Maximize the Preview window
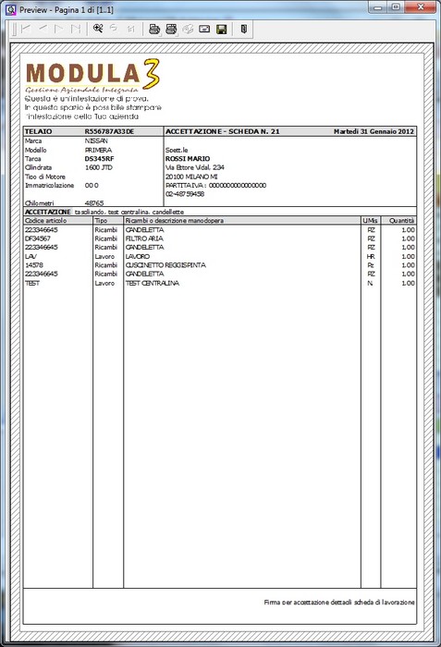The width and height of the screenshot is (441, 647). point(396,7)
